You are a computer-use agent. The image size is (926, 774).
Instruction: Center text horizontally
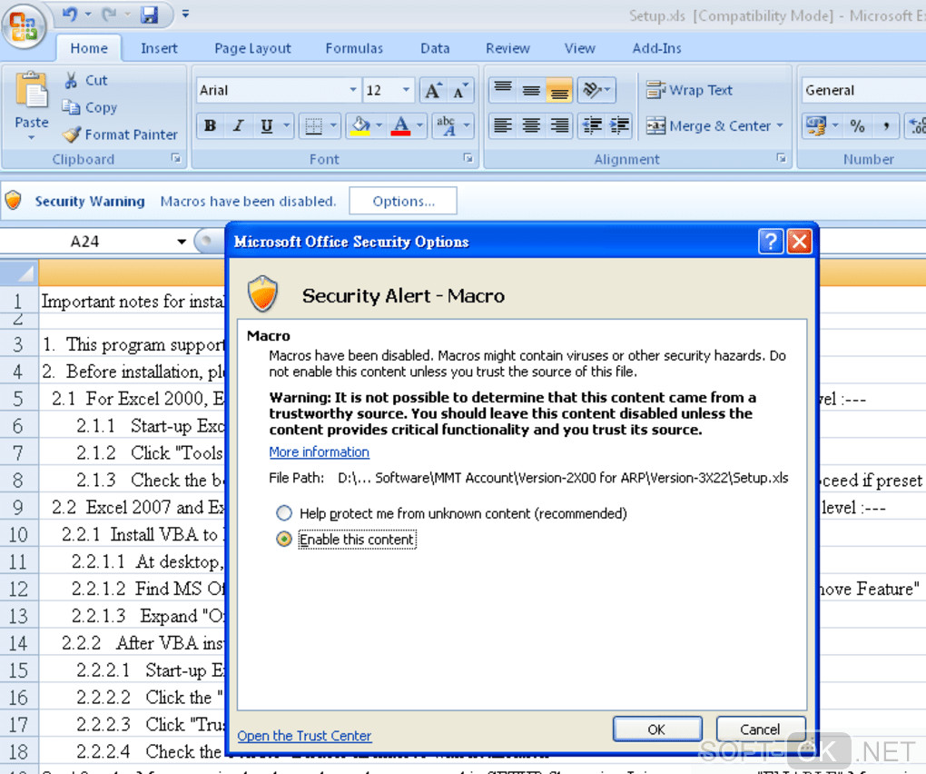[531, 126]
